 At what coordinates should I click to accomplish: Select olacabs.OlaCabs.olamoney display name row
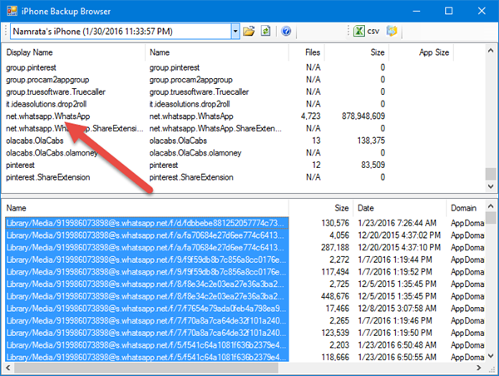(x=52, y=153)
